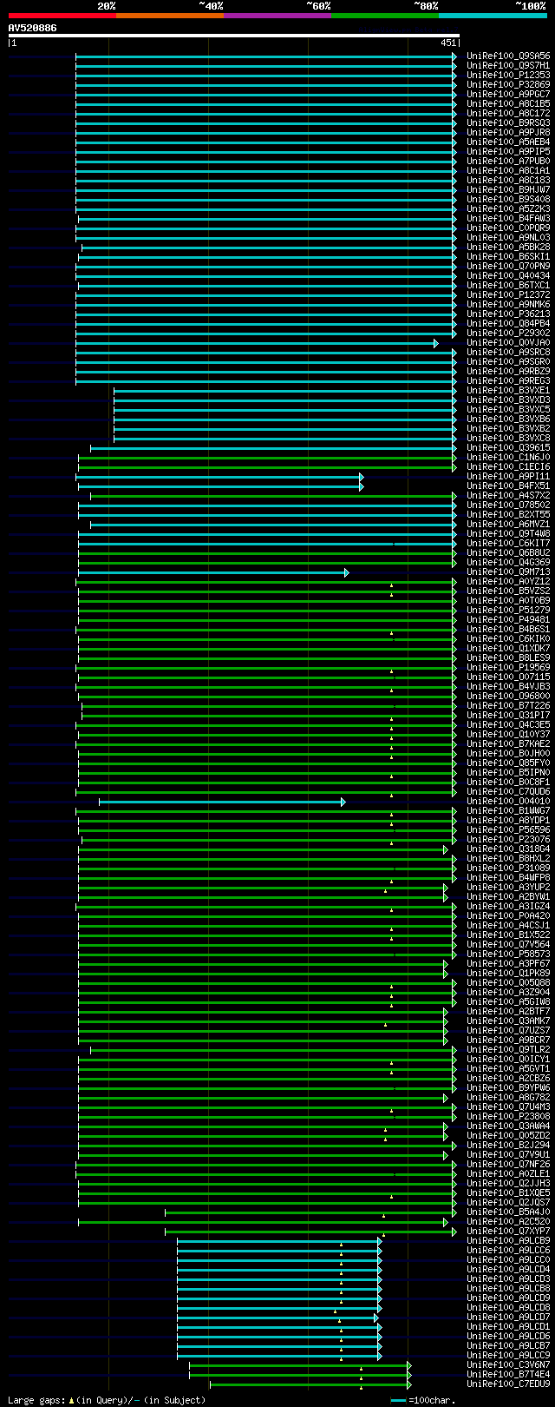Screen dimensions: 555x1407
Task: Click the UniRef100_Q9T4W8 label
Action: click(x=508, y=533)
